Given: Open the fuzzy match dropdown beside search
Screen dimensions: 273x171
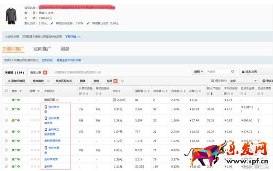Looking at the screenshot, I should click(x=199, y=72).
